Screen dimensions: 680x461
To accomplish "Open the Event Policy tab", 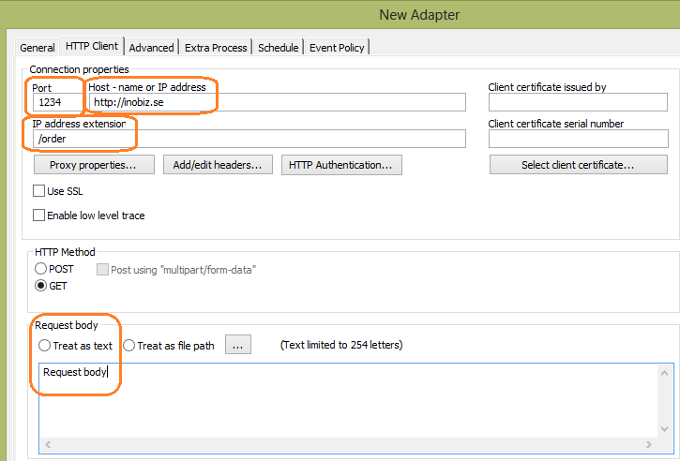I will click(337, 47).
